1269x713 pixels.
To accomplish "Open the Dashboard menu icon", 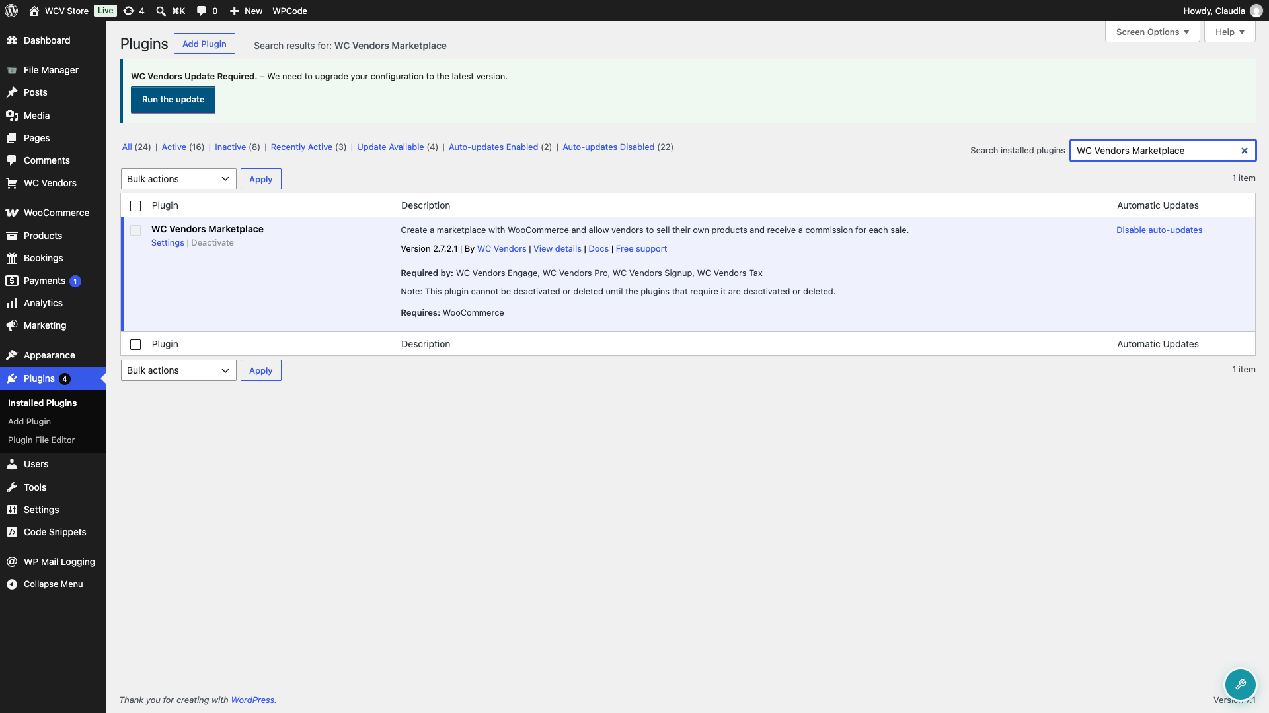I will (12, 40).
